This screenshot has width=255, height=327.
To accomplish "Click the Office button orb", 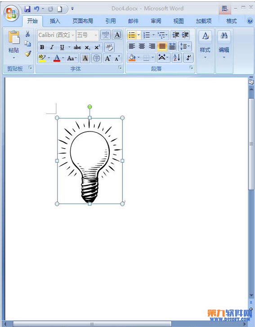I will coord(11,13).
